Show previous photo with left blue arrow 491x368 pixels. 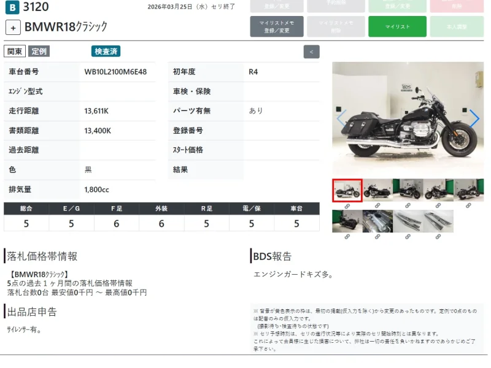click(x=341, y=118)
